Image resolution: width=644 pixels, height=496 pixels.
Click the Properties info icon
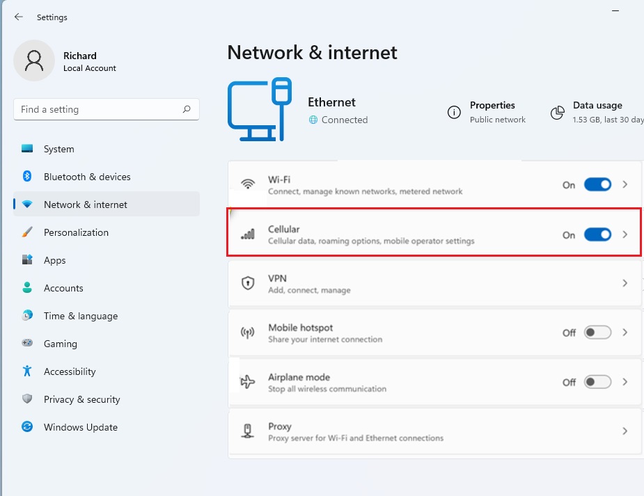(x=454, y=112)
